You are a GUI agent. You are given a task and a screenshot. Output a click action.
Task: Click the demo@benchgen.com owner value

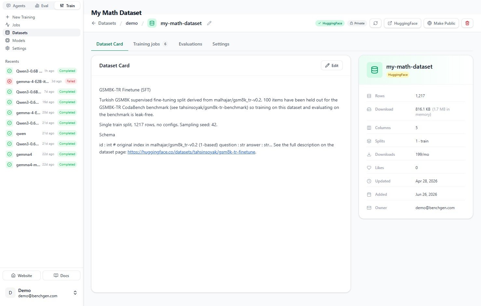coord(435,208)
